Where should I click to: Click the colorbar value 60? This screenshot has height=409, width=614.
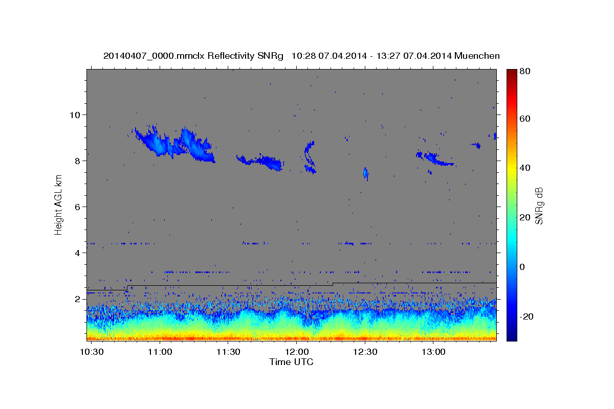coord(525,119)
